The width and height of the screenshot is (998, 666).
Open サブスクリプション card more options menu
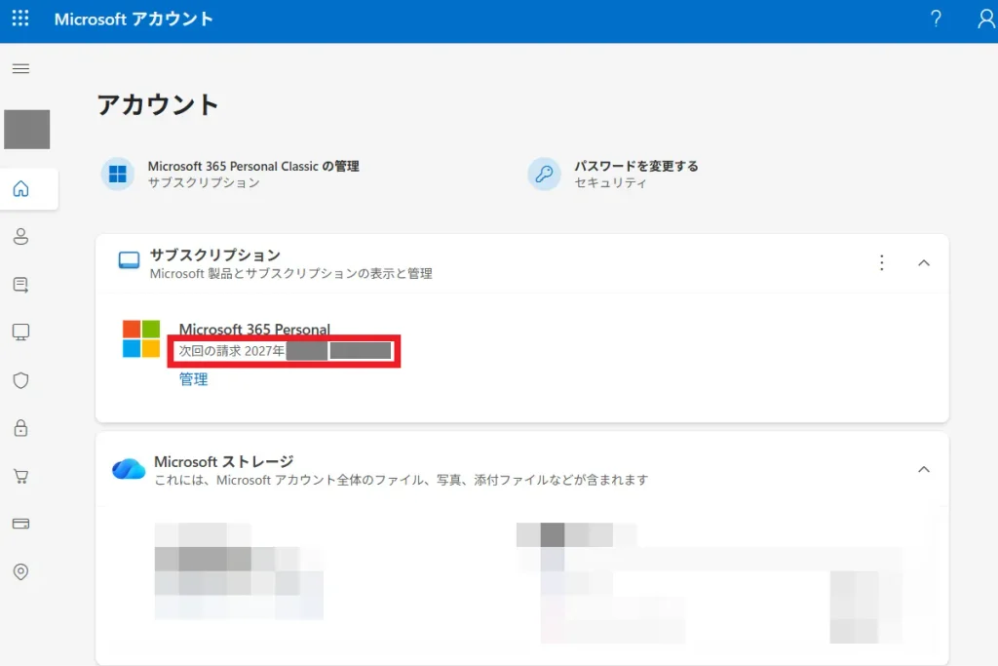[881, 263]
